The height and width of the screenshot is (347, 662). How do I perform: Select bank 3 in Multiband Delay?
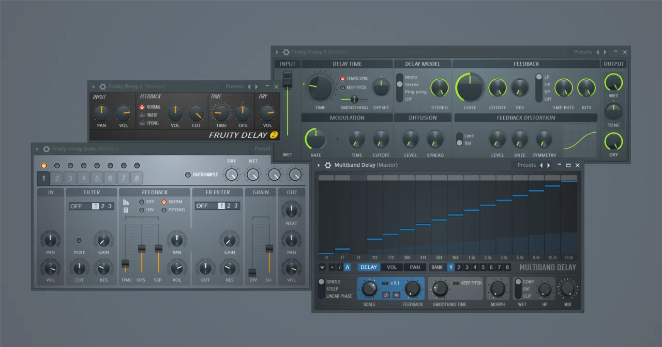(x=467, y=267)
